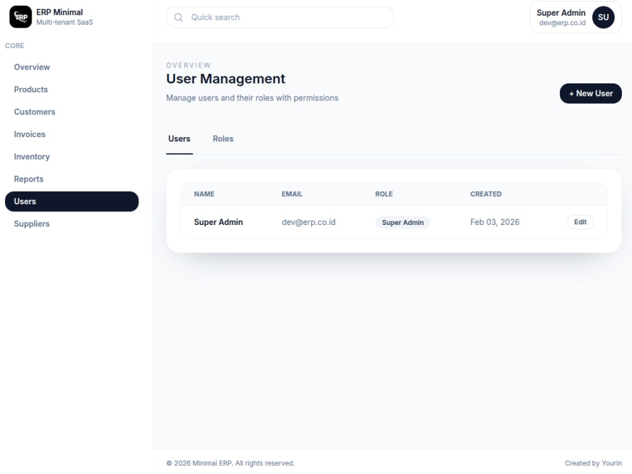Open Overview in the sidebar
632x474 pixels.
pos(72,68)
